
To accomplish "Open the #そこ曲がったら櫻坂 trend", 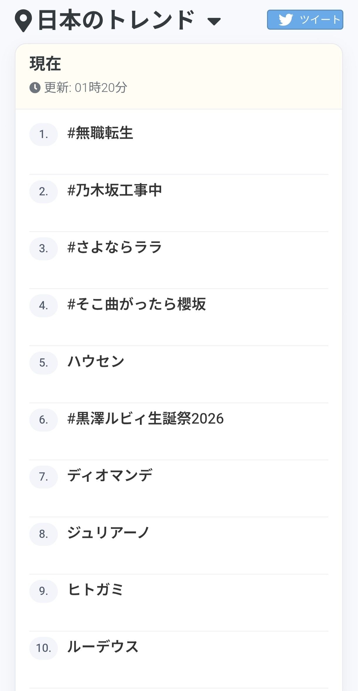I will pyautogui.click(x=137, y=304).
